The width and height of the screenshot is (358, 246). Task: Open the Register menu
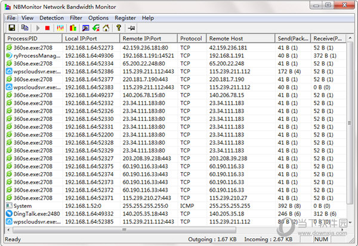click(125, 18)
